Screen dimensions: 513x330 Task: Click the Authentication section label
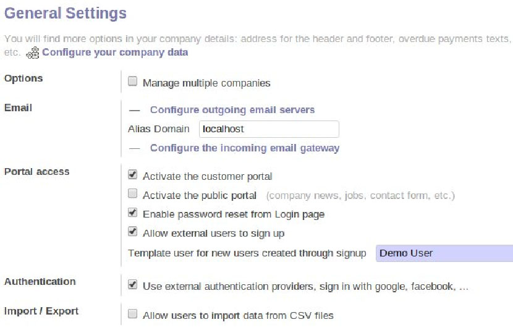(40, 282)
